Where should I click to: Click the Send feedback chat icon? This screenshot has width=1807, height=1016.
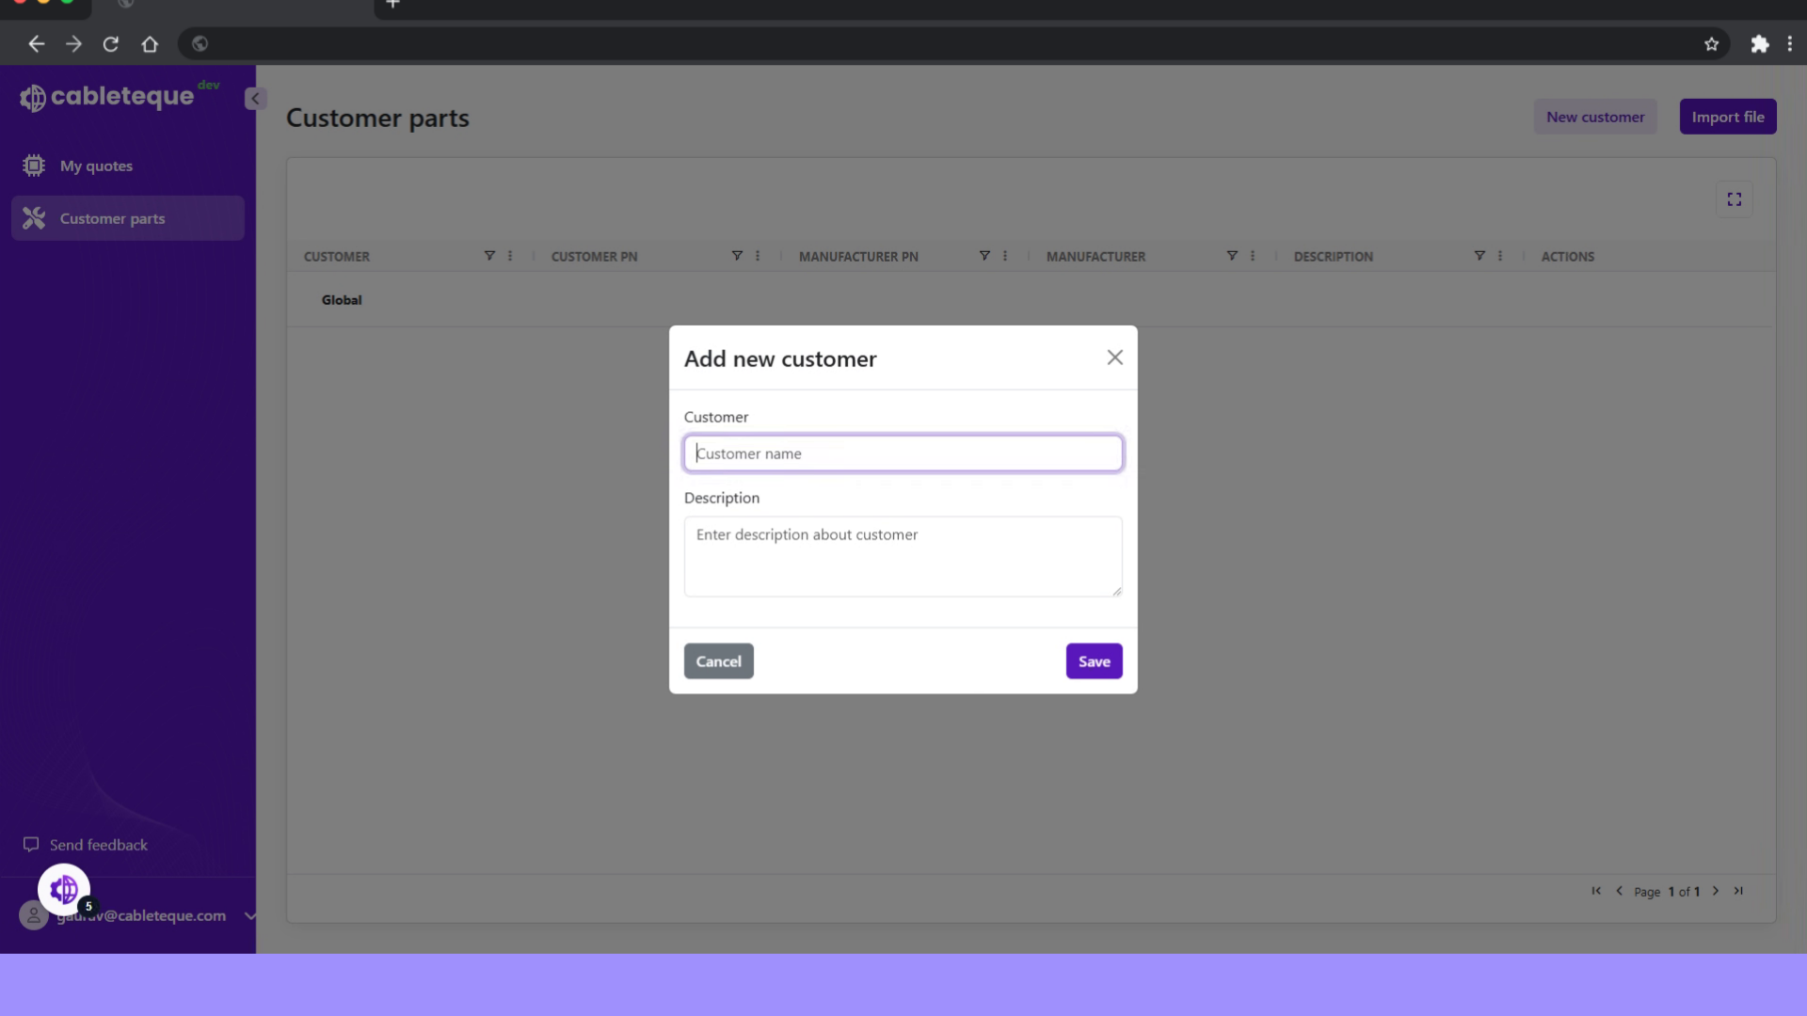click(x=31, y=844)
